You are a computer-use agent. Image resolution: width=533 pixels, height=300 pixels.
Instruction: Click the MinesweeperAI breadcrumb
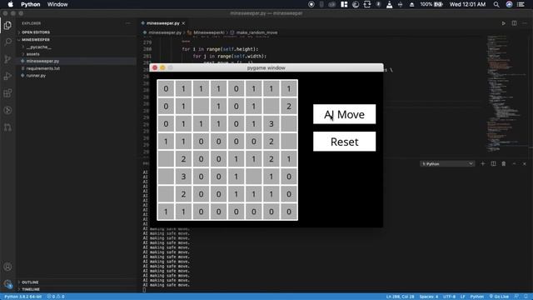coord(209,32)
